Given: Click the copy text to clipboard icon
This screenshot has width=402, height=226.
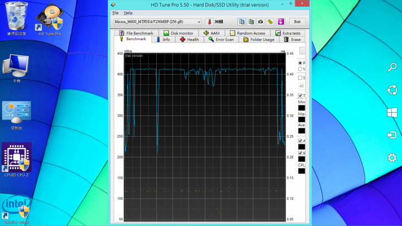Looking at the screenshot, I should point(242,22).
